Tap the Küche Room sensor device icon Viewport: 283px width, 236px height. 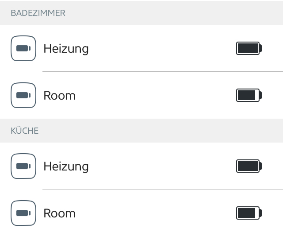pyautogui.click(x=23, y=213)
